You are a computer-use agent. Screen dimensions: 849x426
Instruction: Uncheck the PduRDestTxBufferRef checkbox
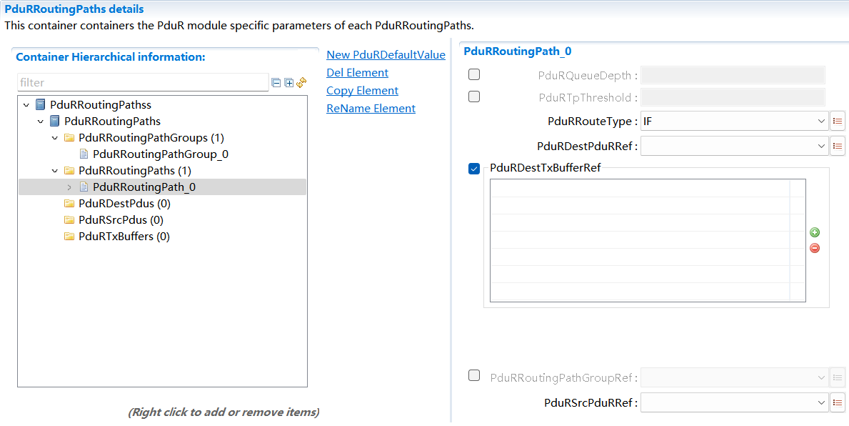tap(474, 169)
